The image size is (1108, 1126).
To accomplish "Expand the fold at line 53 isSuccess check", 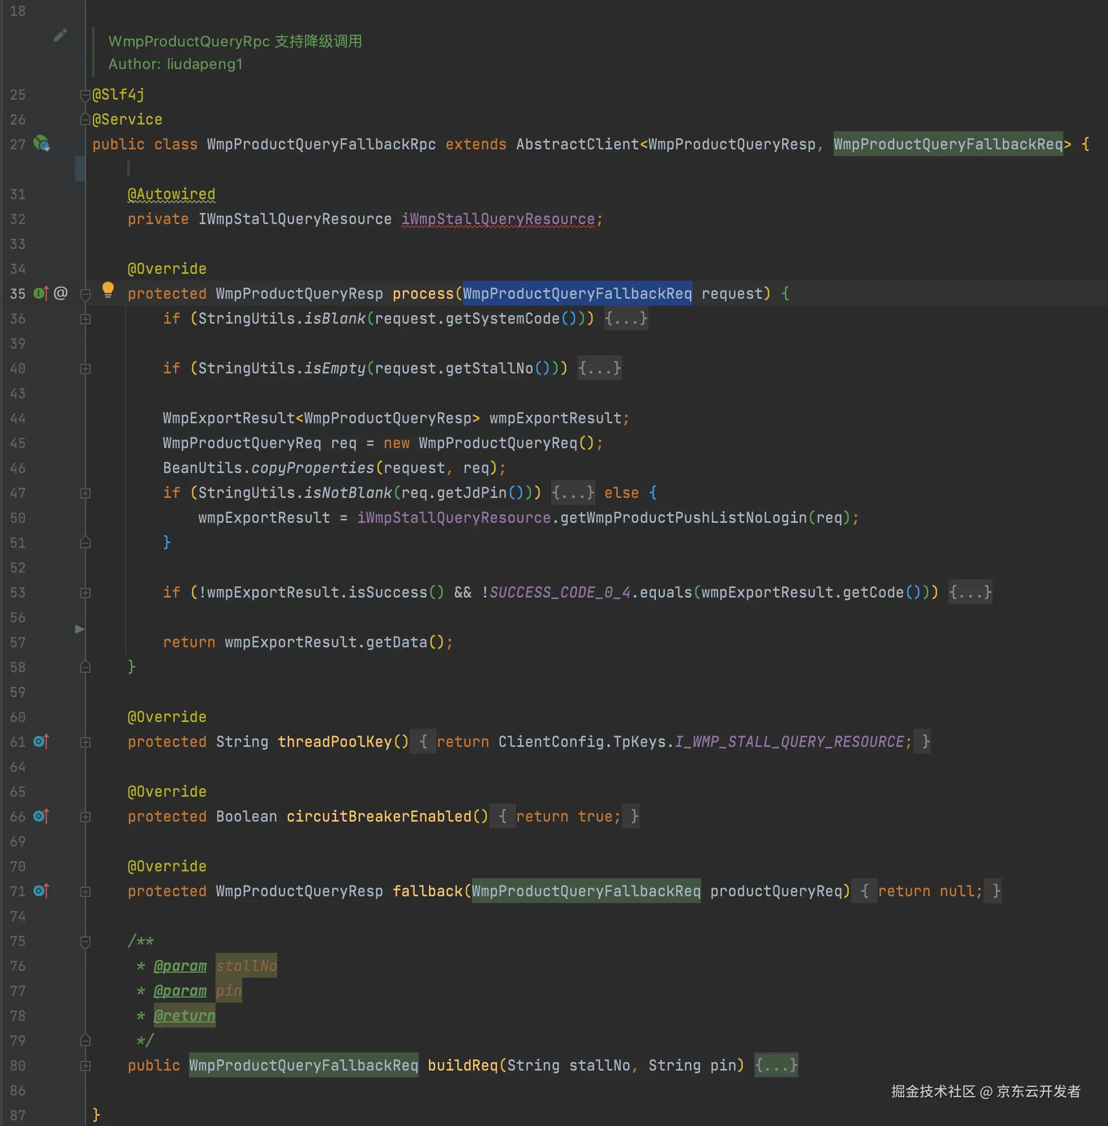I will click(85, 593).
